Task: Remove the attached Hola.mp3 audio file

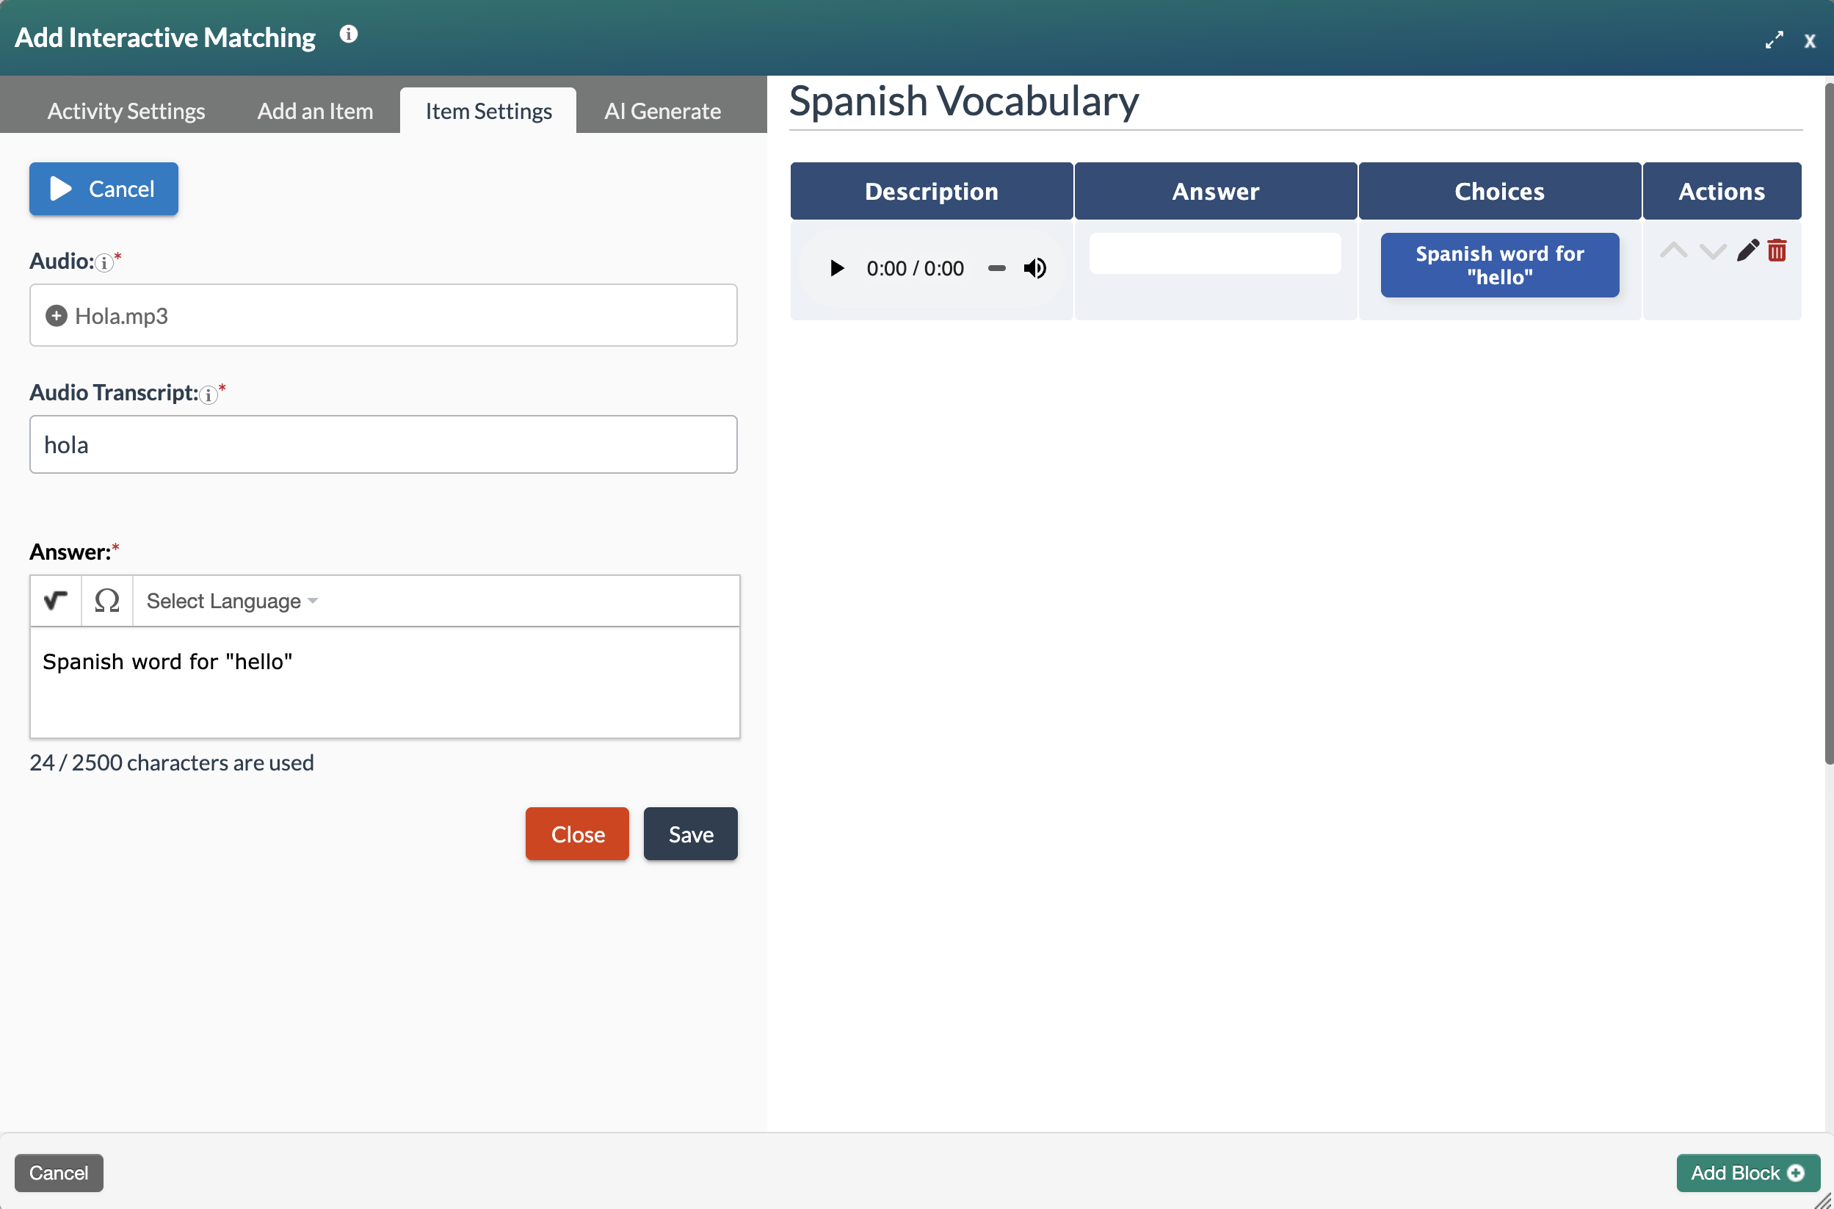Action: pos(56,315)
